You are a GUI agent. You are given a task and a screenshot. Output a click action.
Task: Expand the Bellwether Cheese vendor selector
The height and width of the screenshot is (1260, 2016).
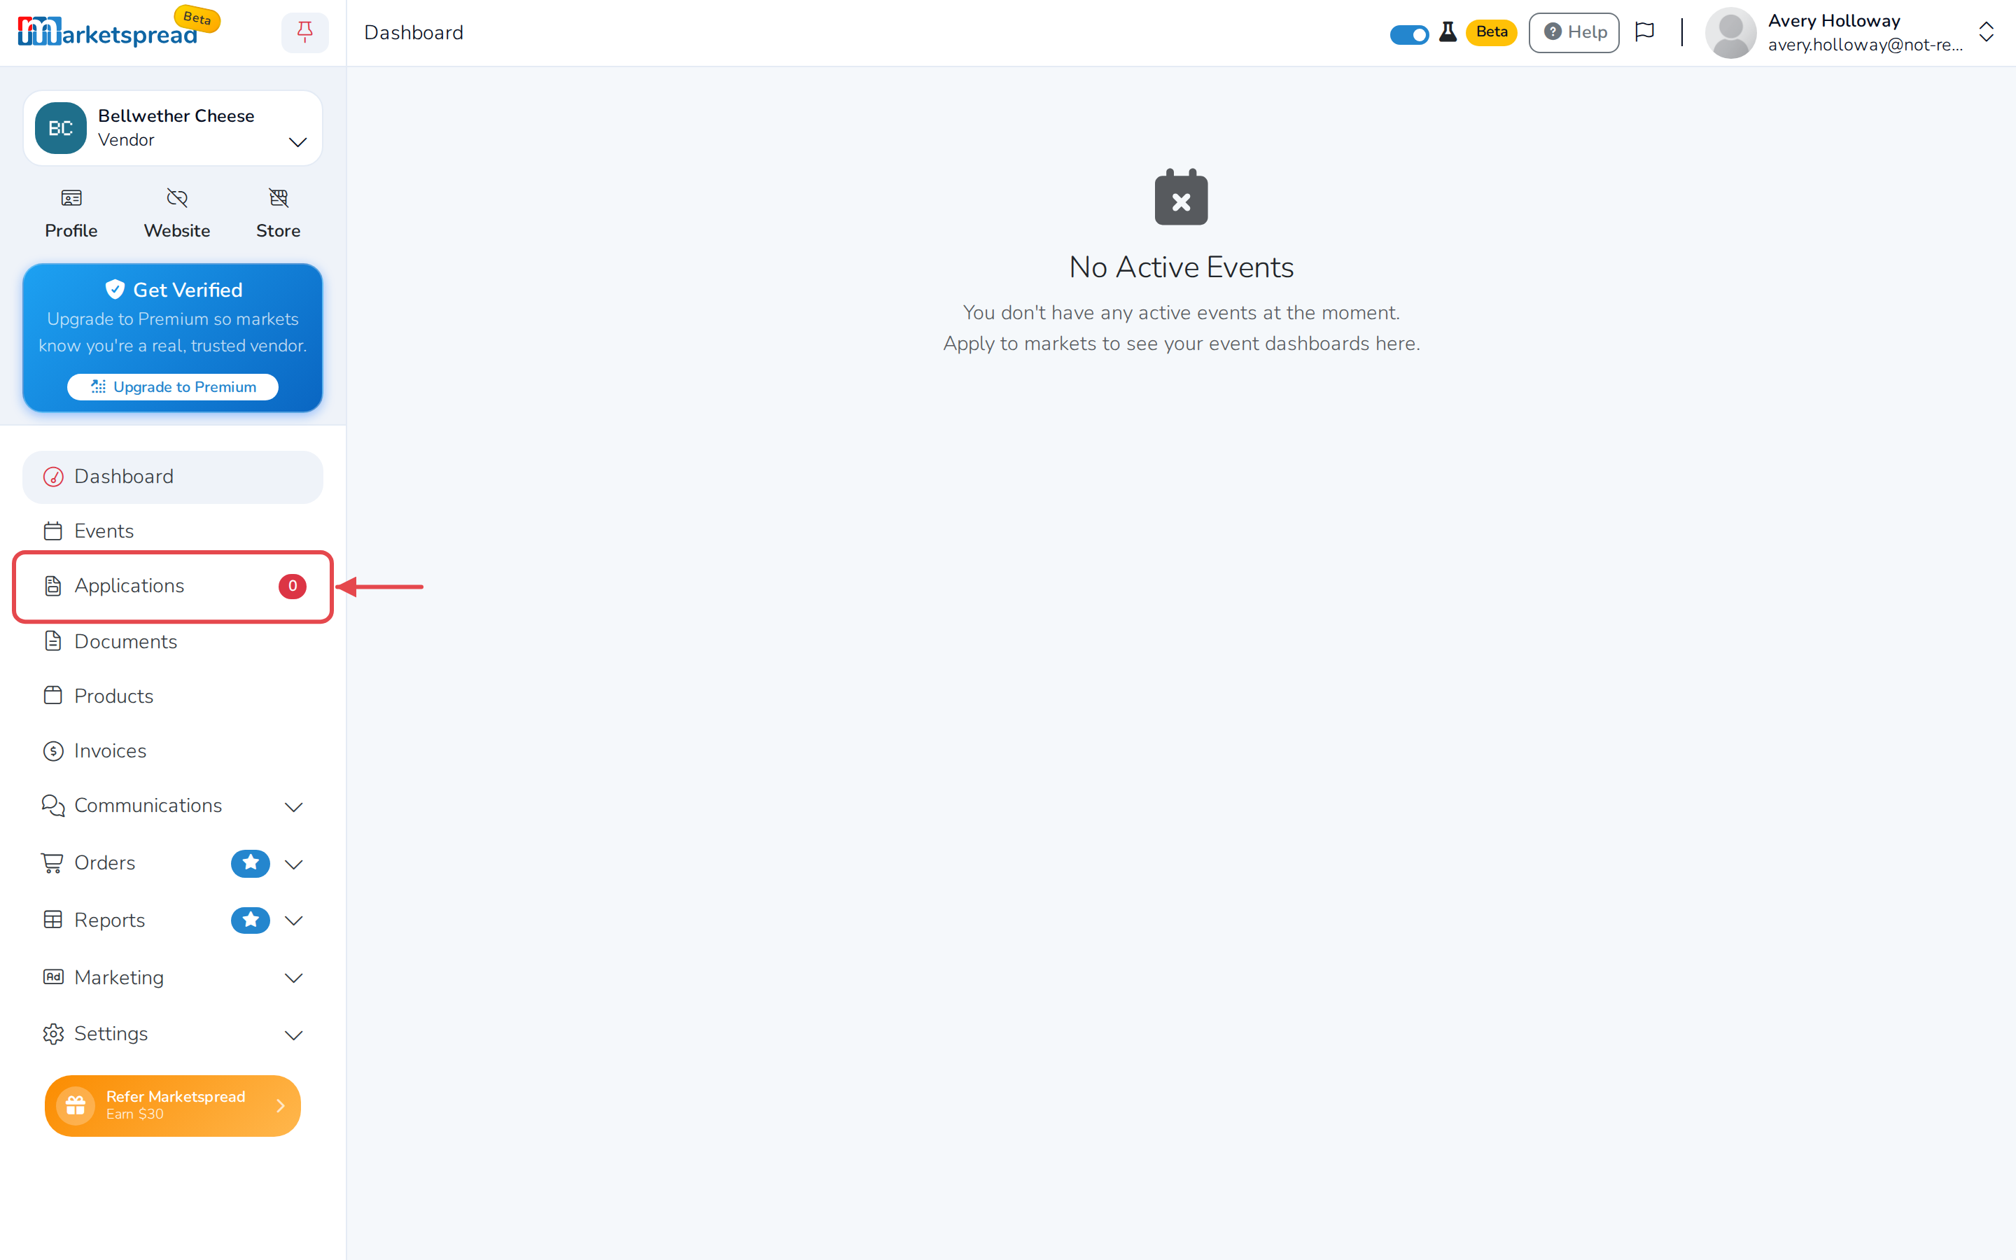pyautogui.click(x=172, y=128)
